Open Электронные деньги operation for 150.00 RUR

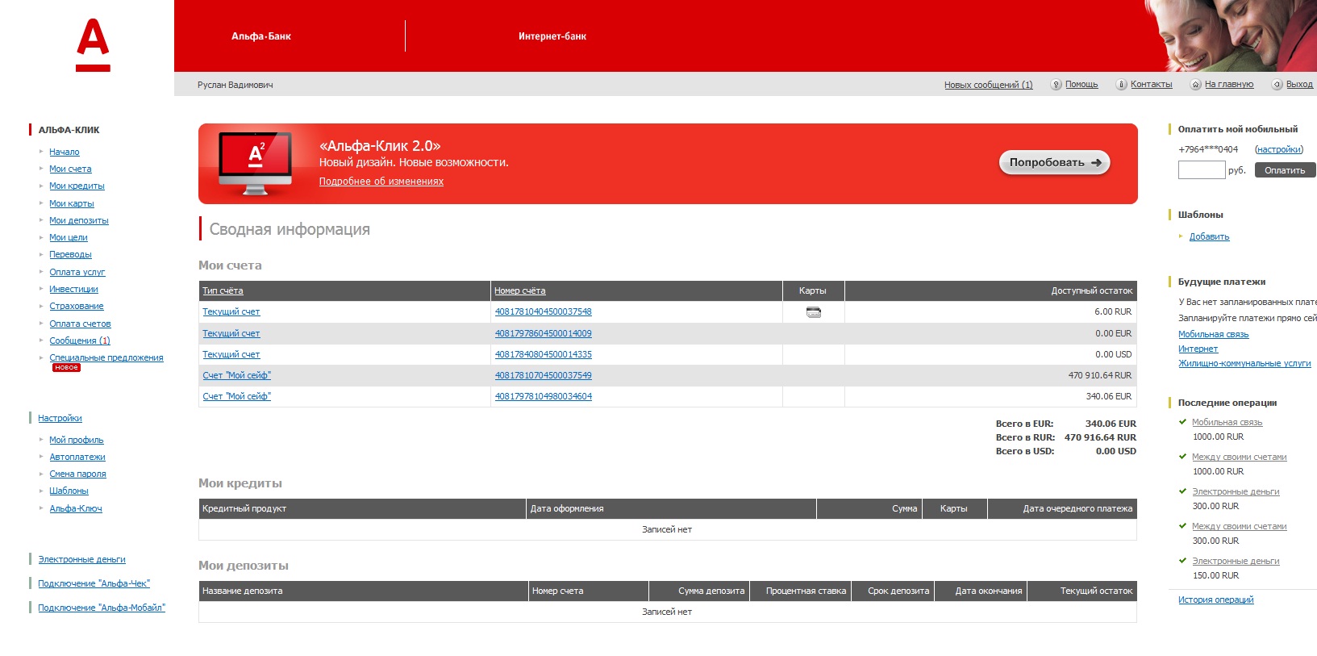(x=1236, y=561)
